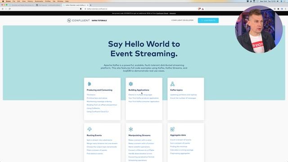
Task: Open Your first Kafka consumer application
Action: point(144,101)
